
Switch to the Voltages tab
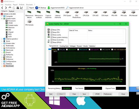(73, 46)
